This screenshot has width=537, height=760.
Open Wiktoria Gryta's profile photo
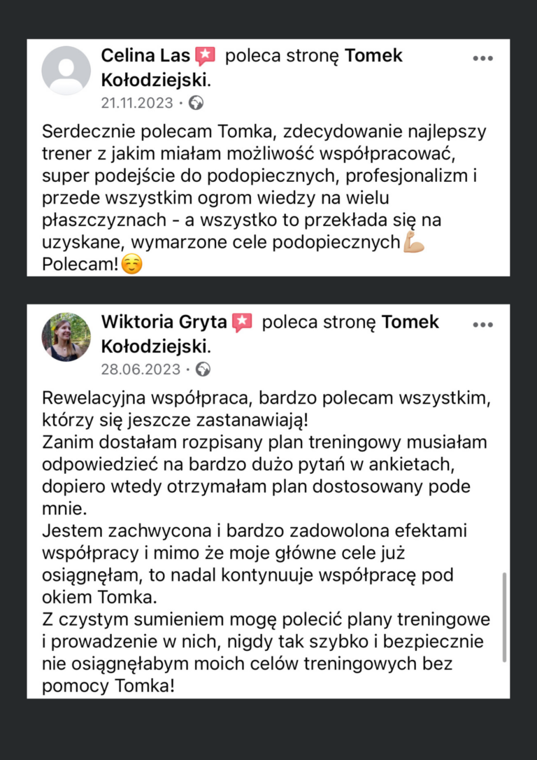pyautogui.click(x=66, y=337)
